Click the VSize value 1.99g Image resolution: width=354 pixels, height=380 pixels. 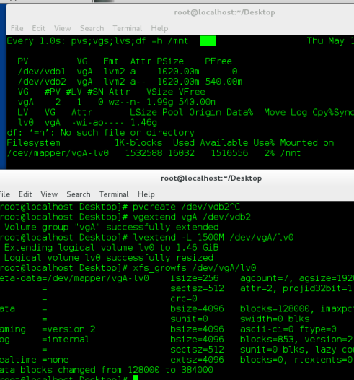(160, 102)
